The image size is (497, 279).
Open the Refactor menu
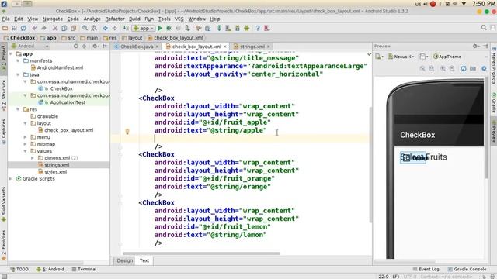coord(115,19)
